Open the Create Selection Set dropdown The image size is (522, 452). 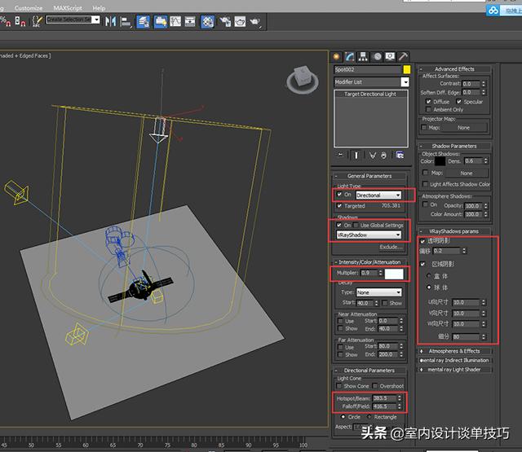pyautogui.click(x=96, y=20)
